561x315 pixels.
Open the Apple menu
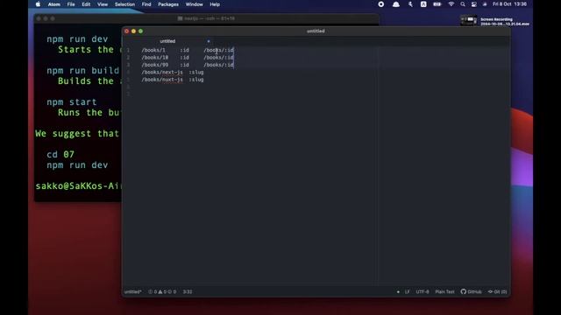coord(38,4)
